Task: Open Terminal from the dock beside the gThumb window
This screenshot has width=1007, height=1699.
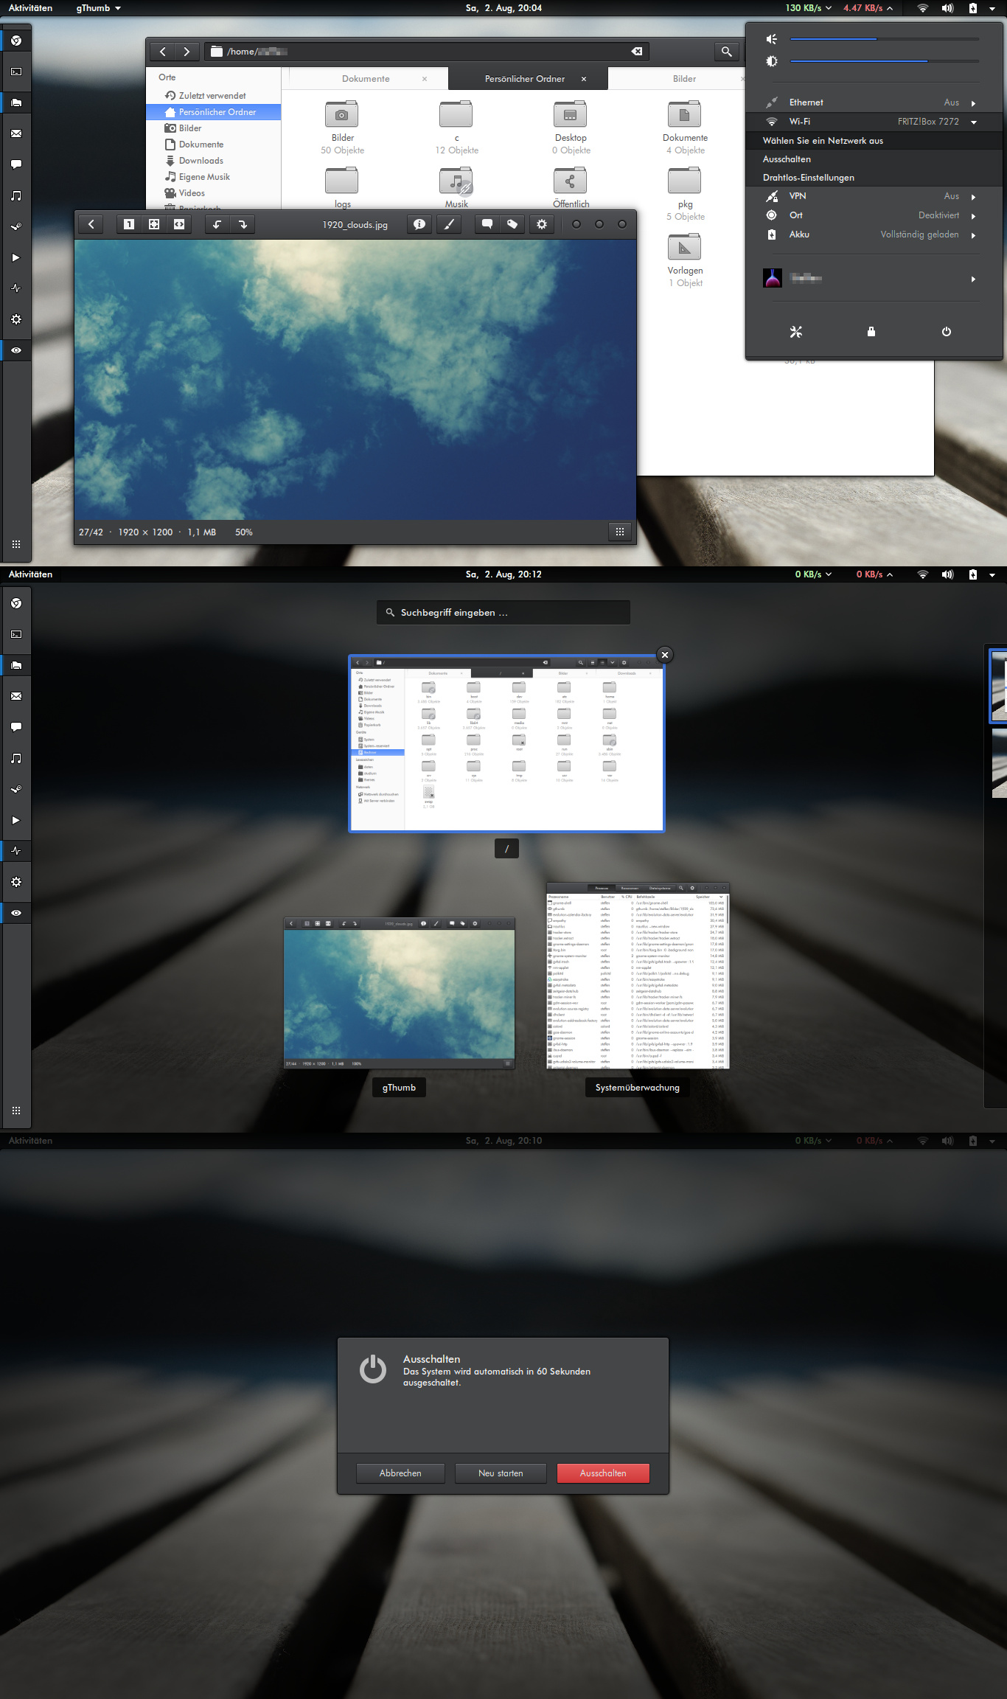Action: coord(16,72)
